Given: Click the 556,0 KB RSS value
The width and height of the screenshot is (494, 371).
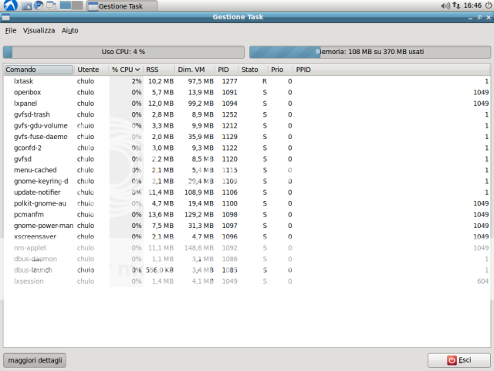Looking at the screenshot, I should click(x=160, y=270).
